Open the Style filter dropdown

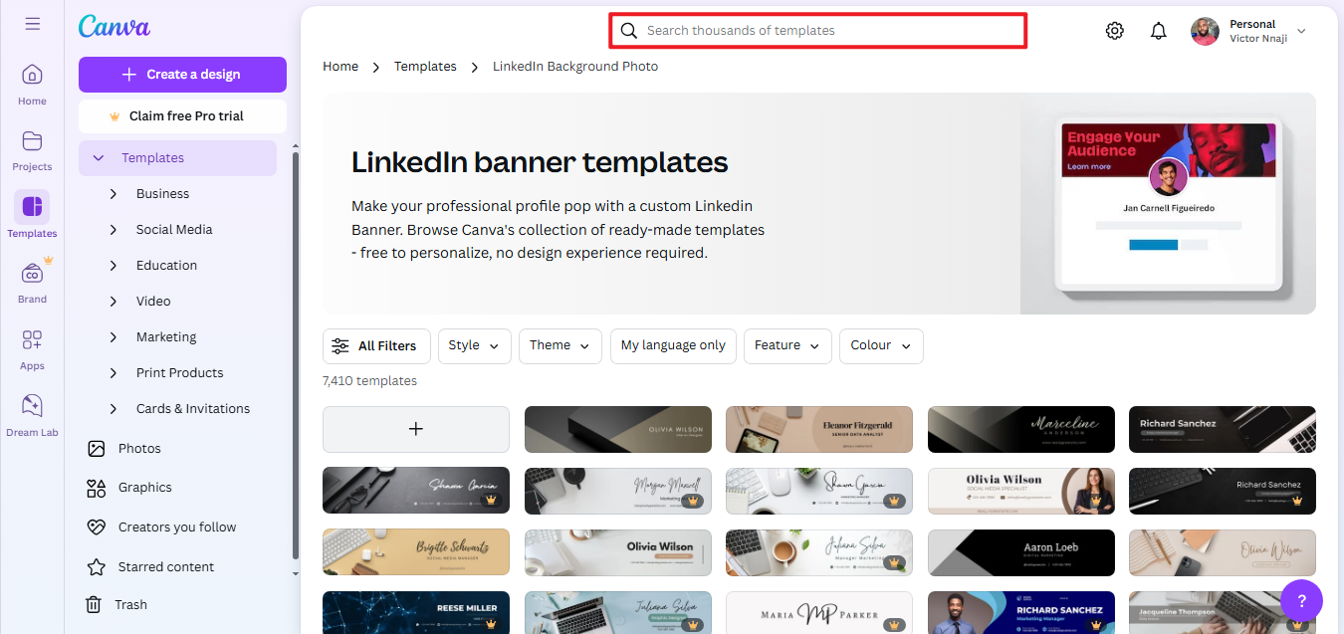coord(474,345)
